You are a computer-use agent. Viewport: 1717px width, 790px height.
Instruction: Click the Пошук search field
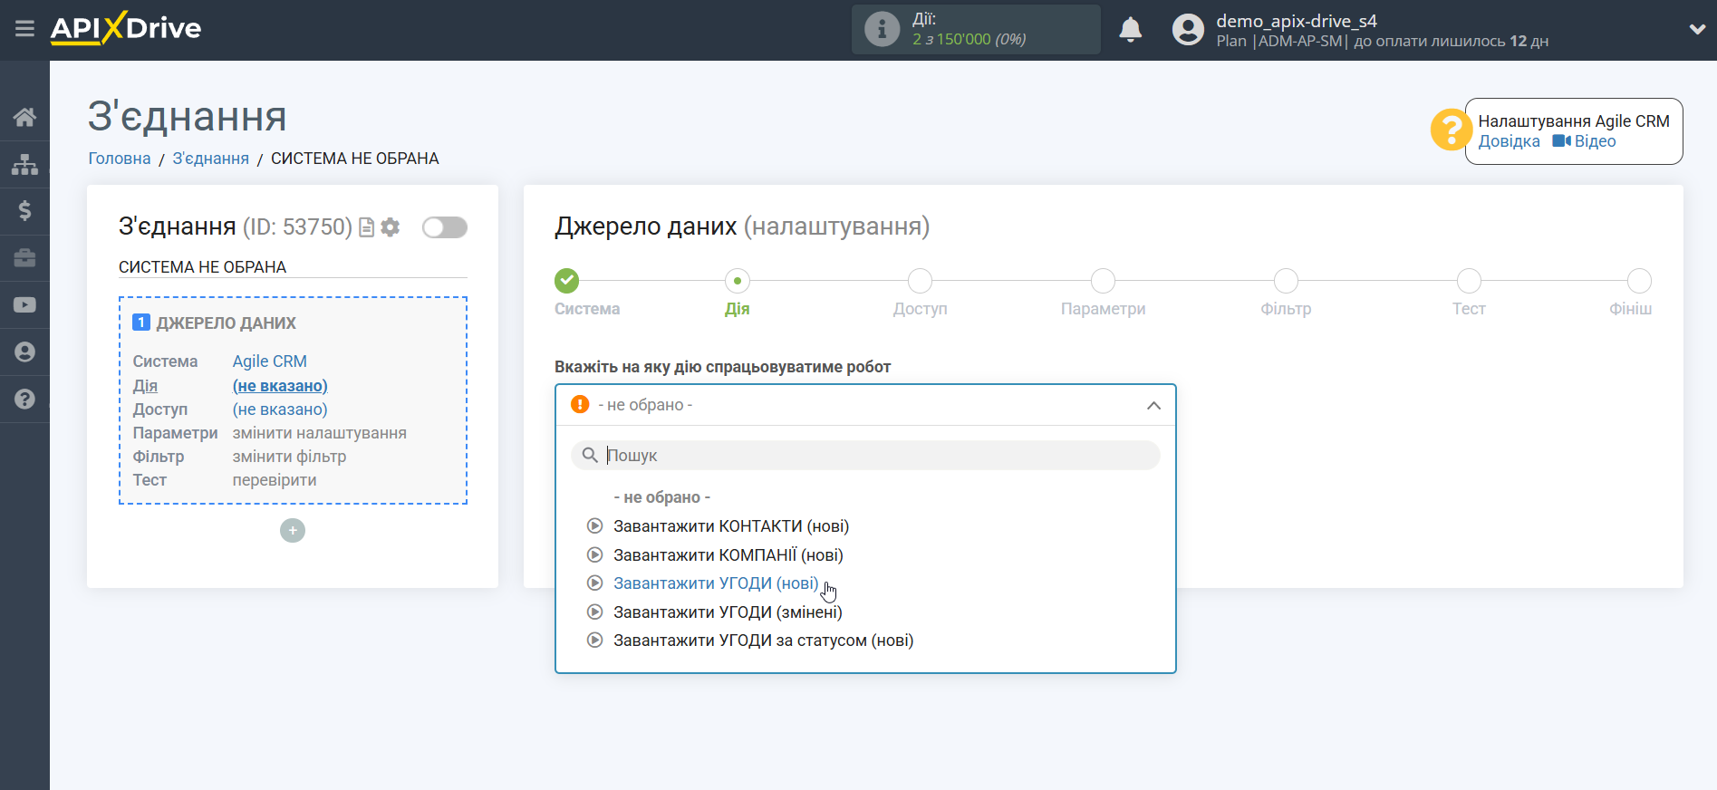(x=865, y=455)
